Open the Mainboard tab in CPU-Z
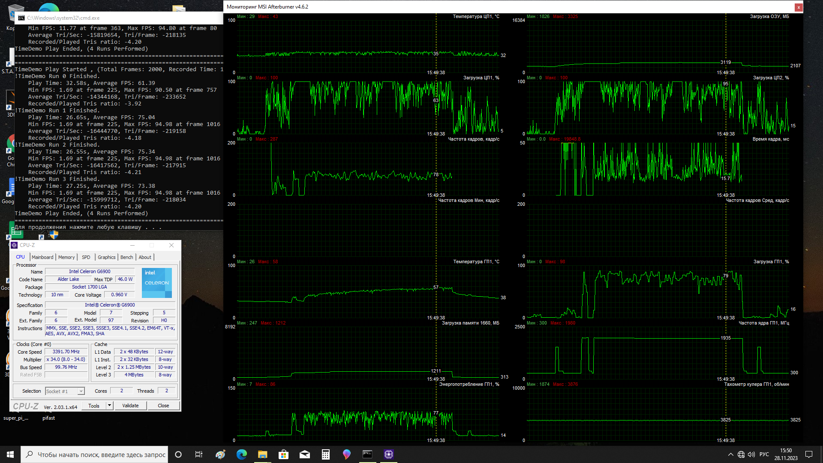Screen dimensions: 823x463 [42, 257]
